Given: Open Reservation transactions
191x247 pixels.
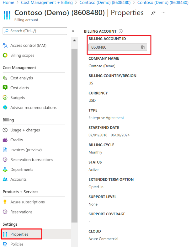Looking at the screenshot, I should pos(31,159).
